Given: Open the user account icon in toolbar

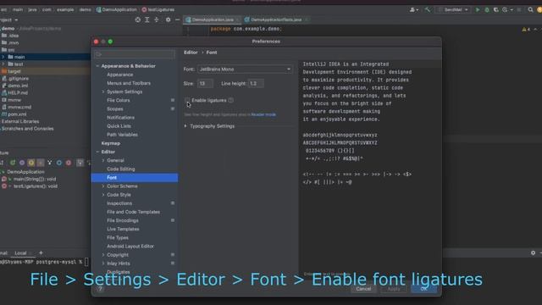Looking at the screenshot, I should [413, 9].
